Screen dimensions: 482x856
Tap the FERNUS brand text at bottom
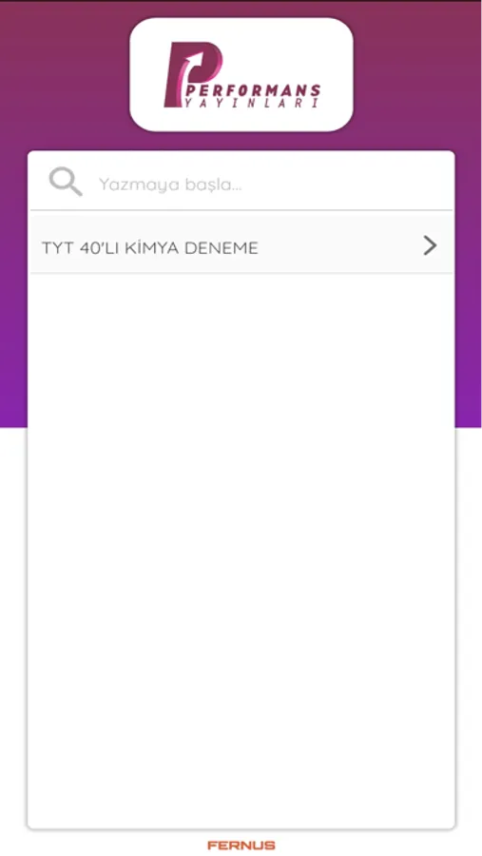click(x=241, y=846)
